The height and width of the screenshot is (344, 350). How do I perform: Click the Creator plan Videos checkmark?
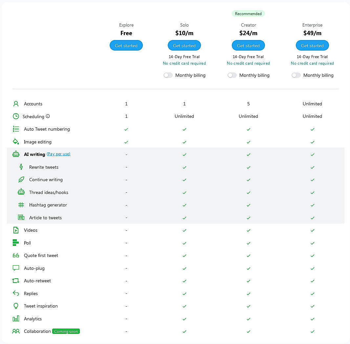[249, 230]
